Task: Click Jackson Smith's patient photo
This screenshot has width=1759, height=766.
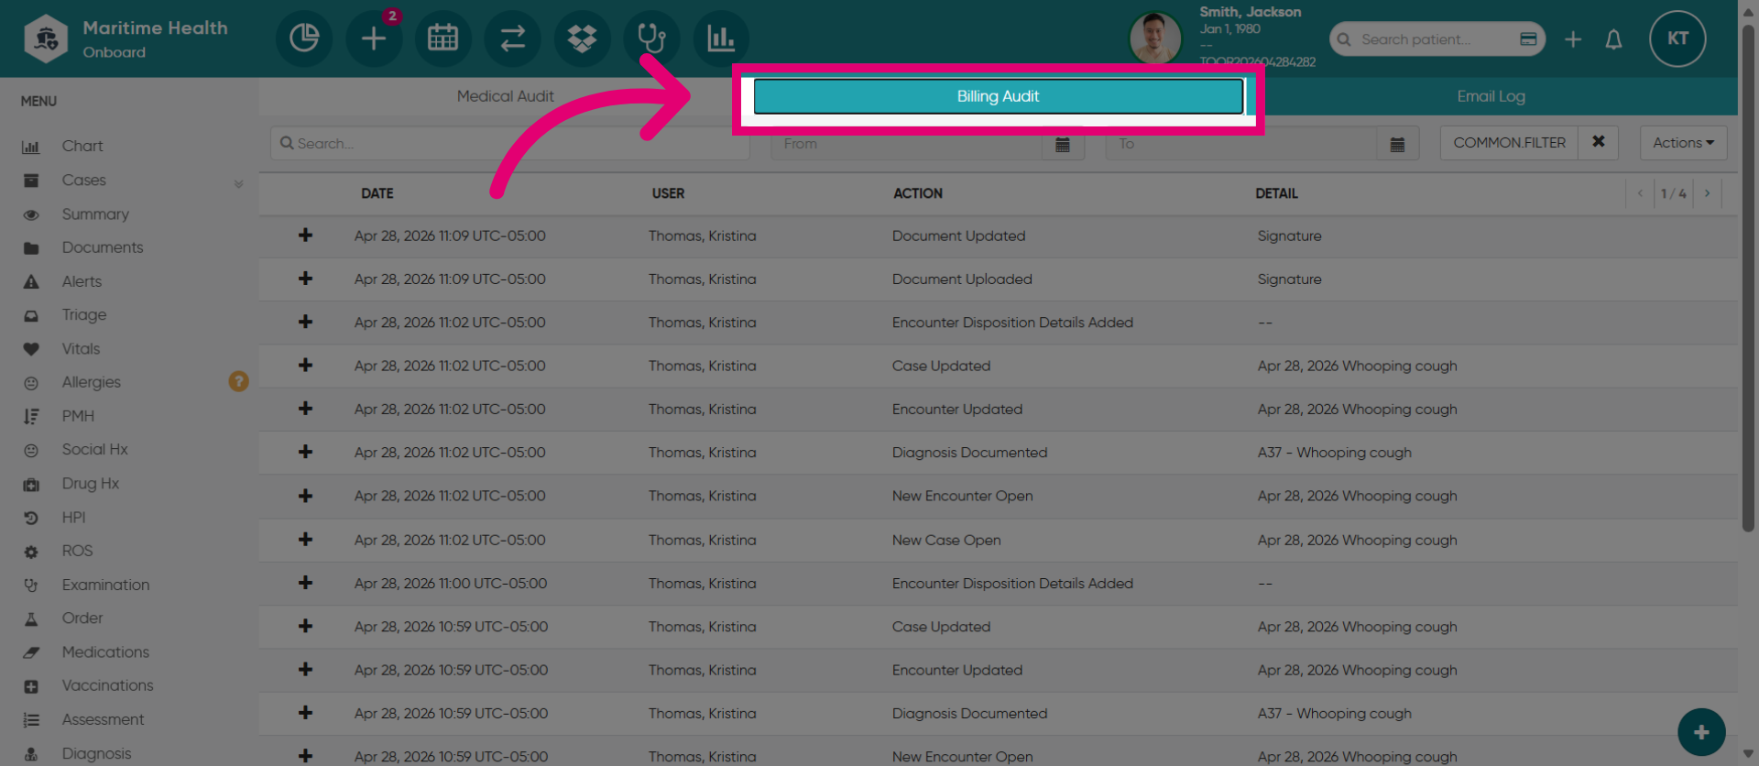Action: click(1155, 38)
